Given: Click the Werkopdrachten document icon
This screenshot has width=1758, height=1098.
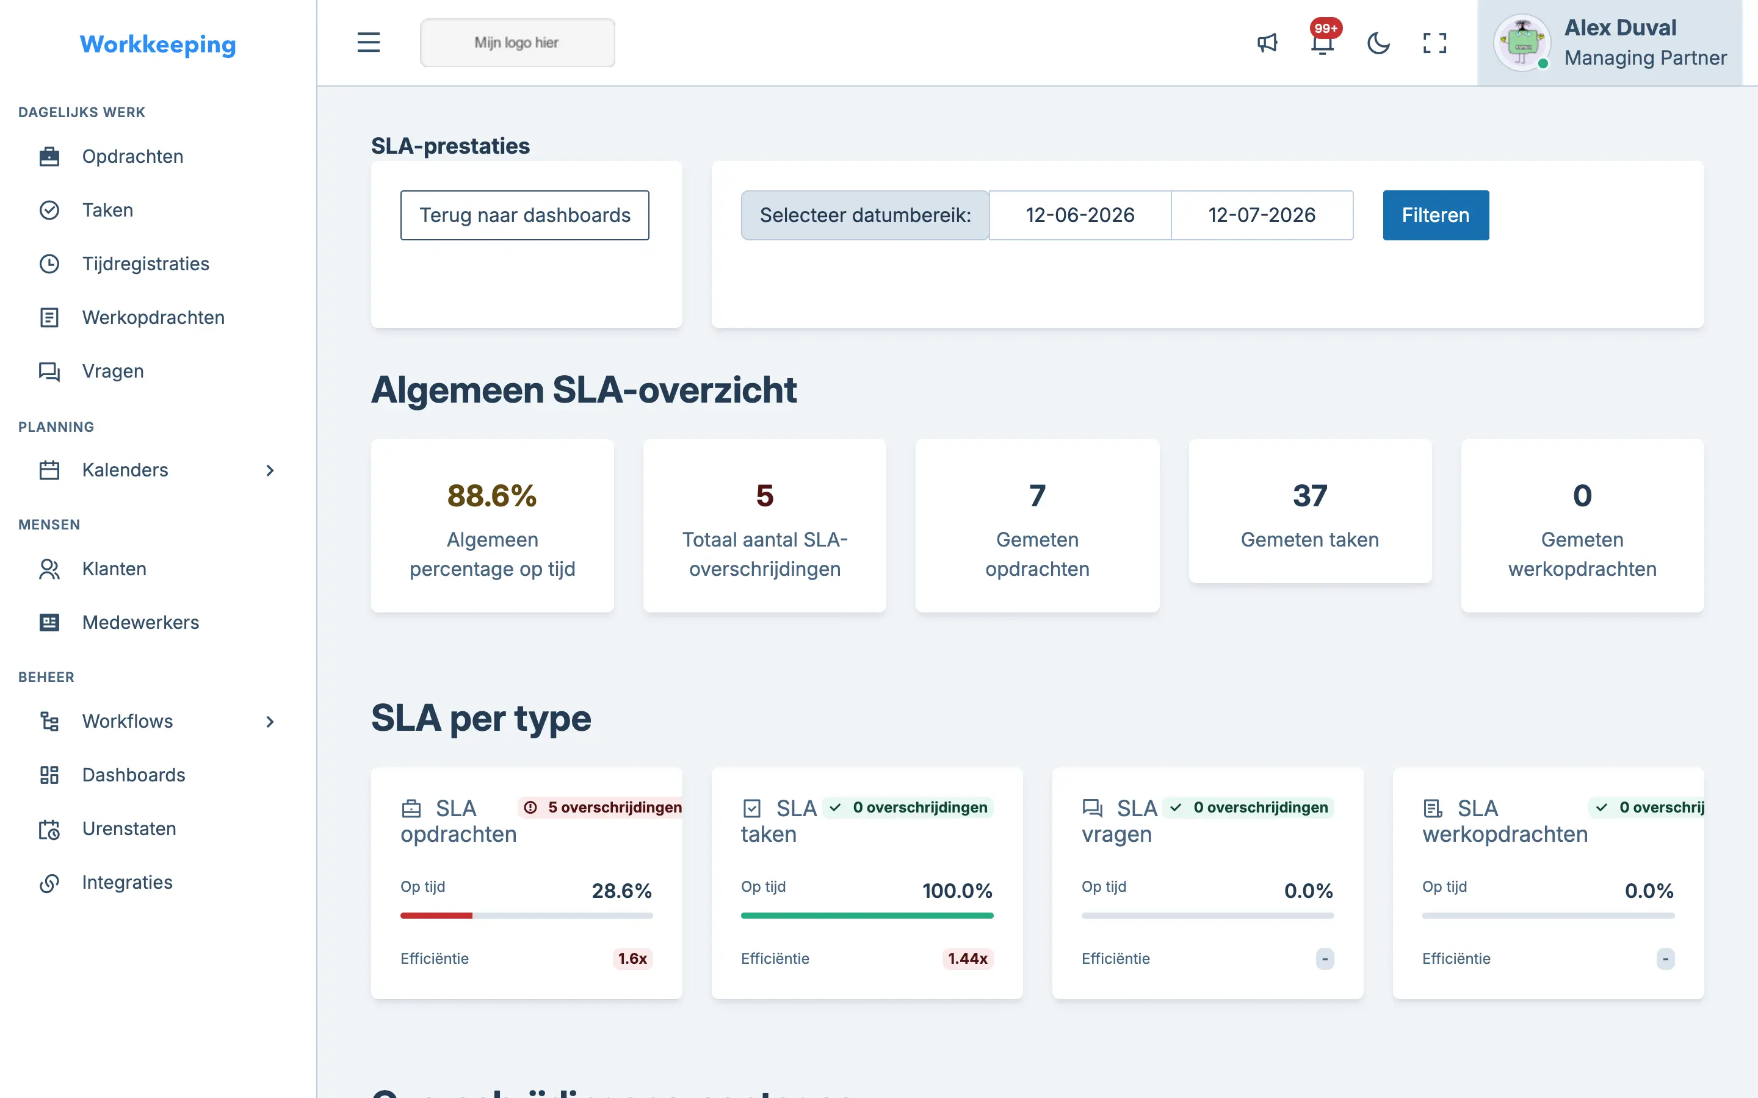Looking at the screenshot, I should tap(49, 317).
